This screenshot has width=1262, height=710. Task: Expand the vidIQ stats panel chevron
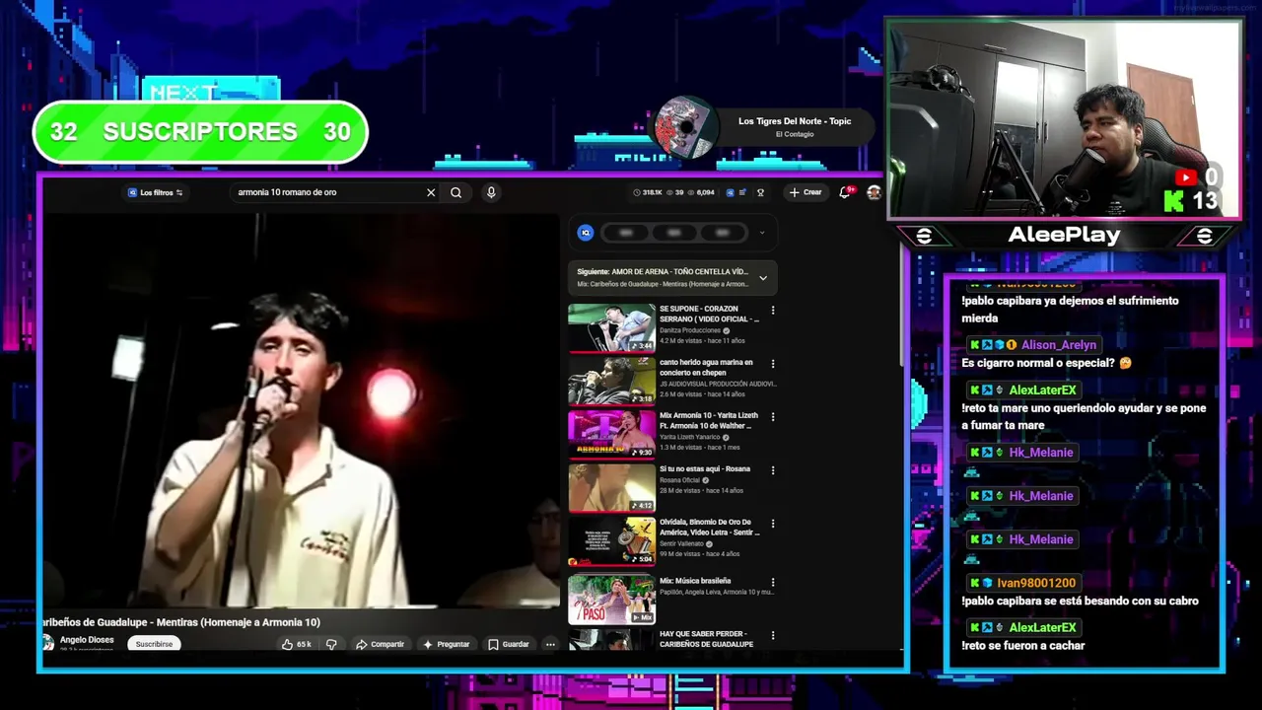[761, 233]
